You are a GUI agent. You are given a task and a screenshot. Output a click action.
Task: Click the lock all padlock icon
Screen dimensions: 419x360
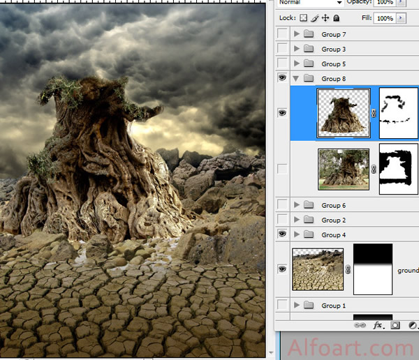(x=337, y=17)
